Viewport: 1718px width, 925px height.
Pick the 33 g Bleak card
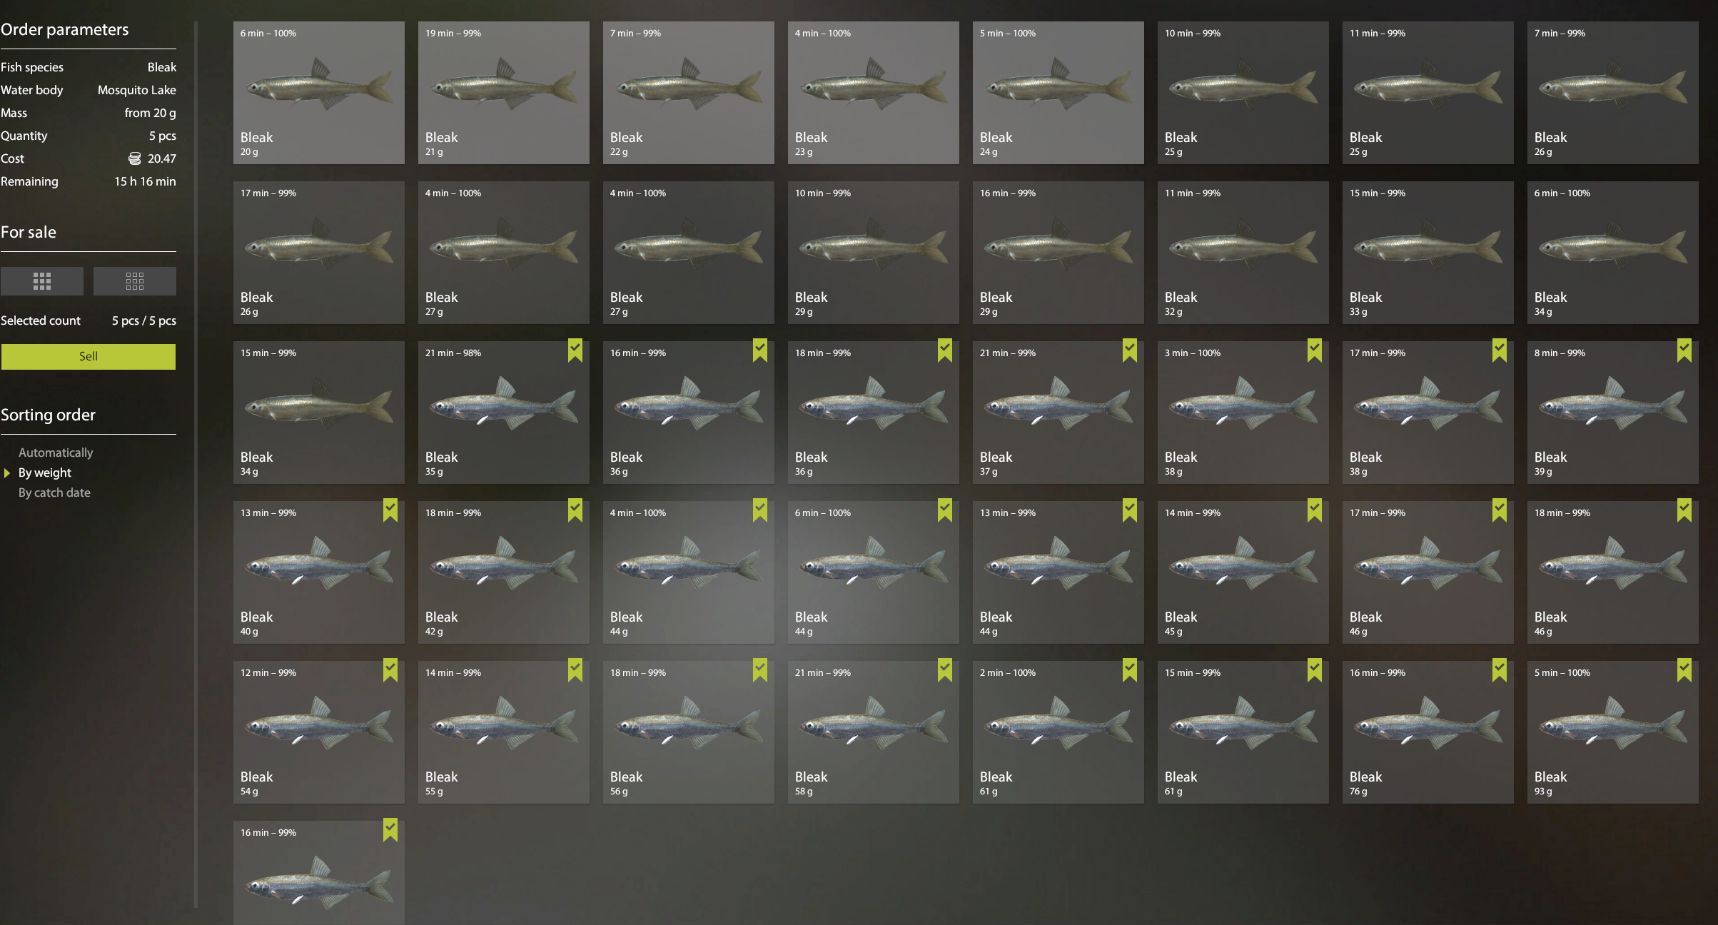tap(1428, 253)
